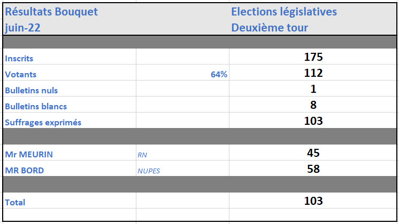399x224 pixels.
Task: Click the "Bulletins nuls" label cell
Action: pyautogui.click(x=31, y=90)
